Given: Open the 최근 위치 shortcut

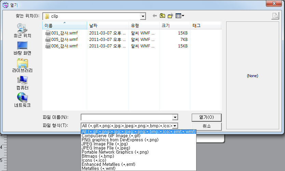Looking at the screenshot, I should point(22,30).
